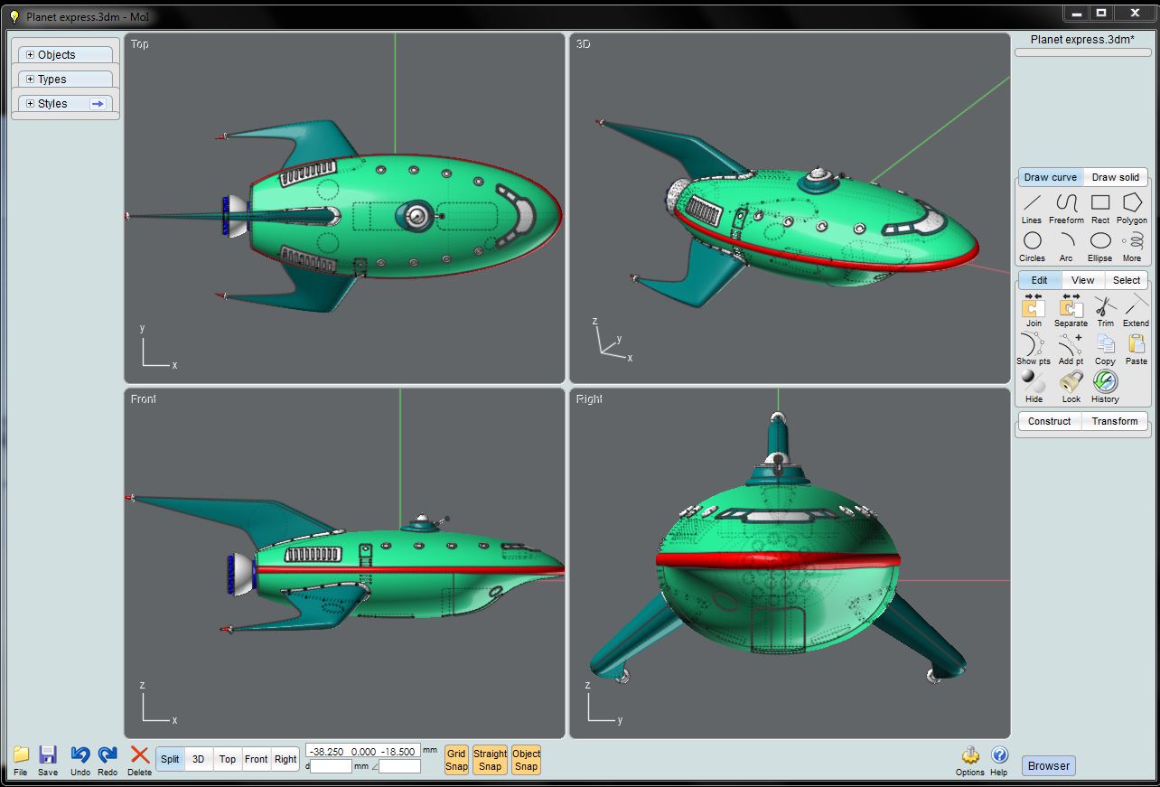Toggle Straight Snap
This screenshot has width=1160, height=787.
click(490, 760)
